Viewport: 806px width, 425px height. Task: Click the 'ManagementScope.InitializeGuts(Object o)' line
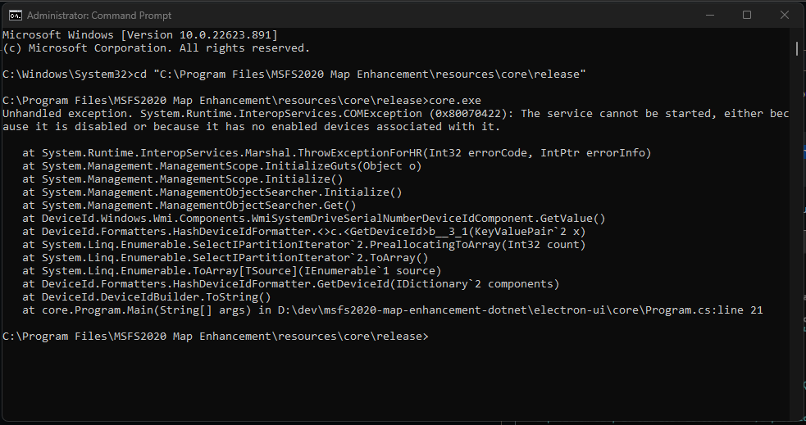(221, 165)
